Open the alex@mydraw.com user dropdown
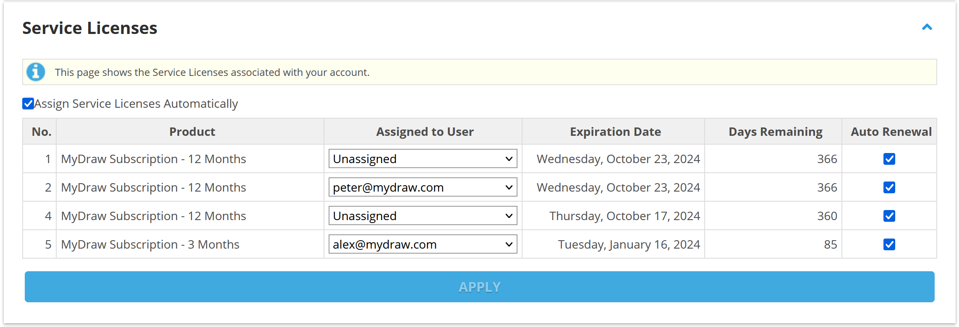This screenshot has width=959, height=327. (x=423, y=244)
